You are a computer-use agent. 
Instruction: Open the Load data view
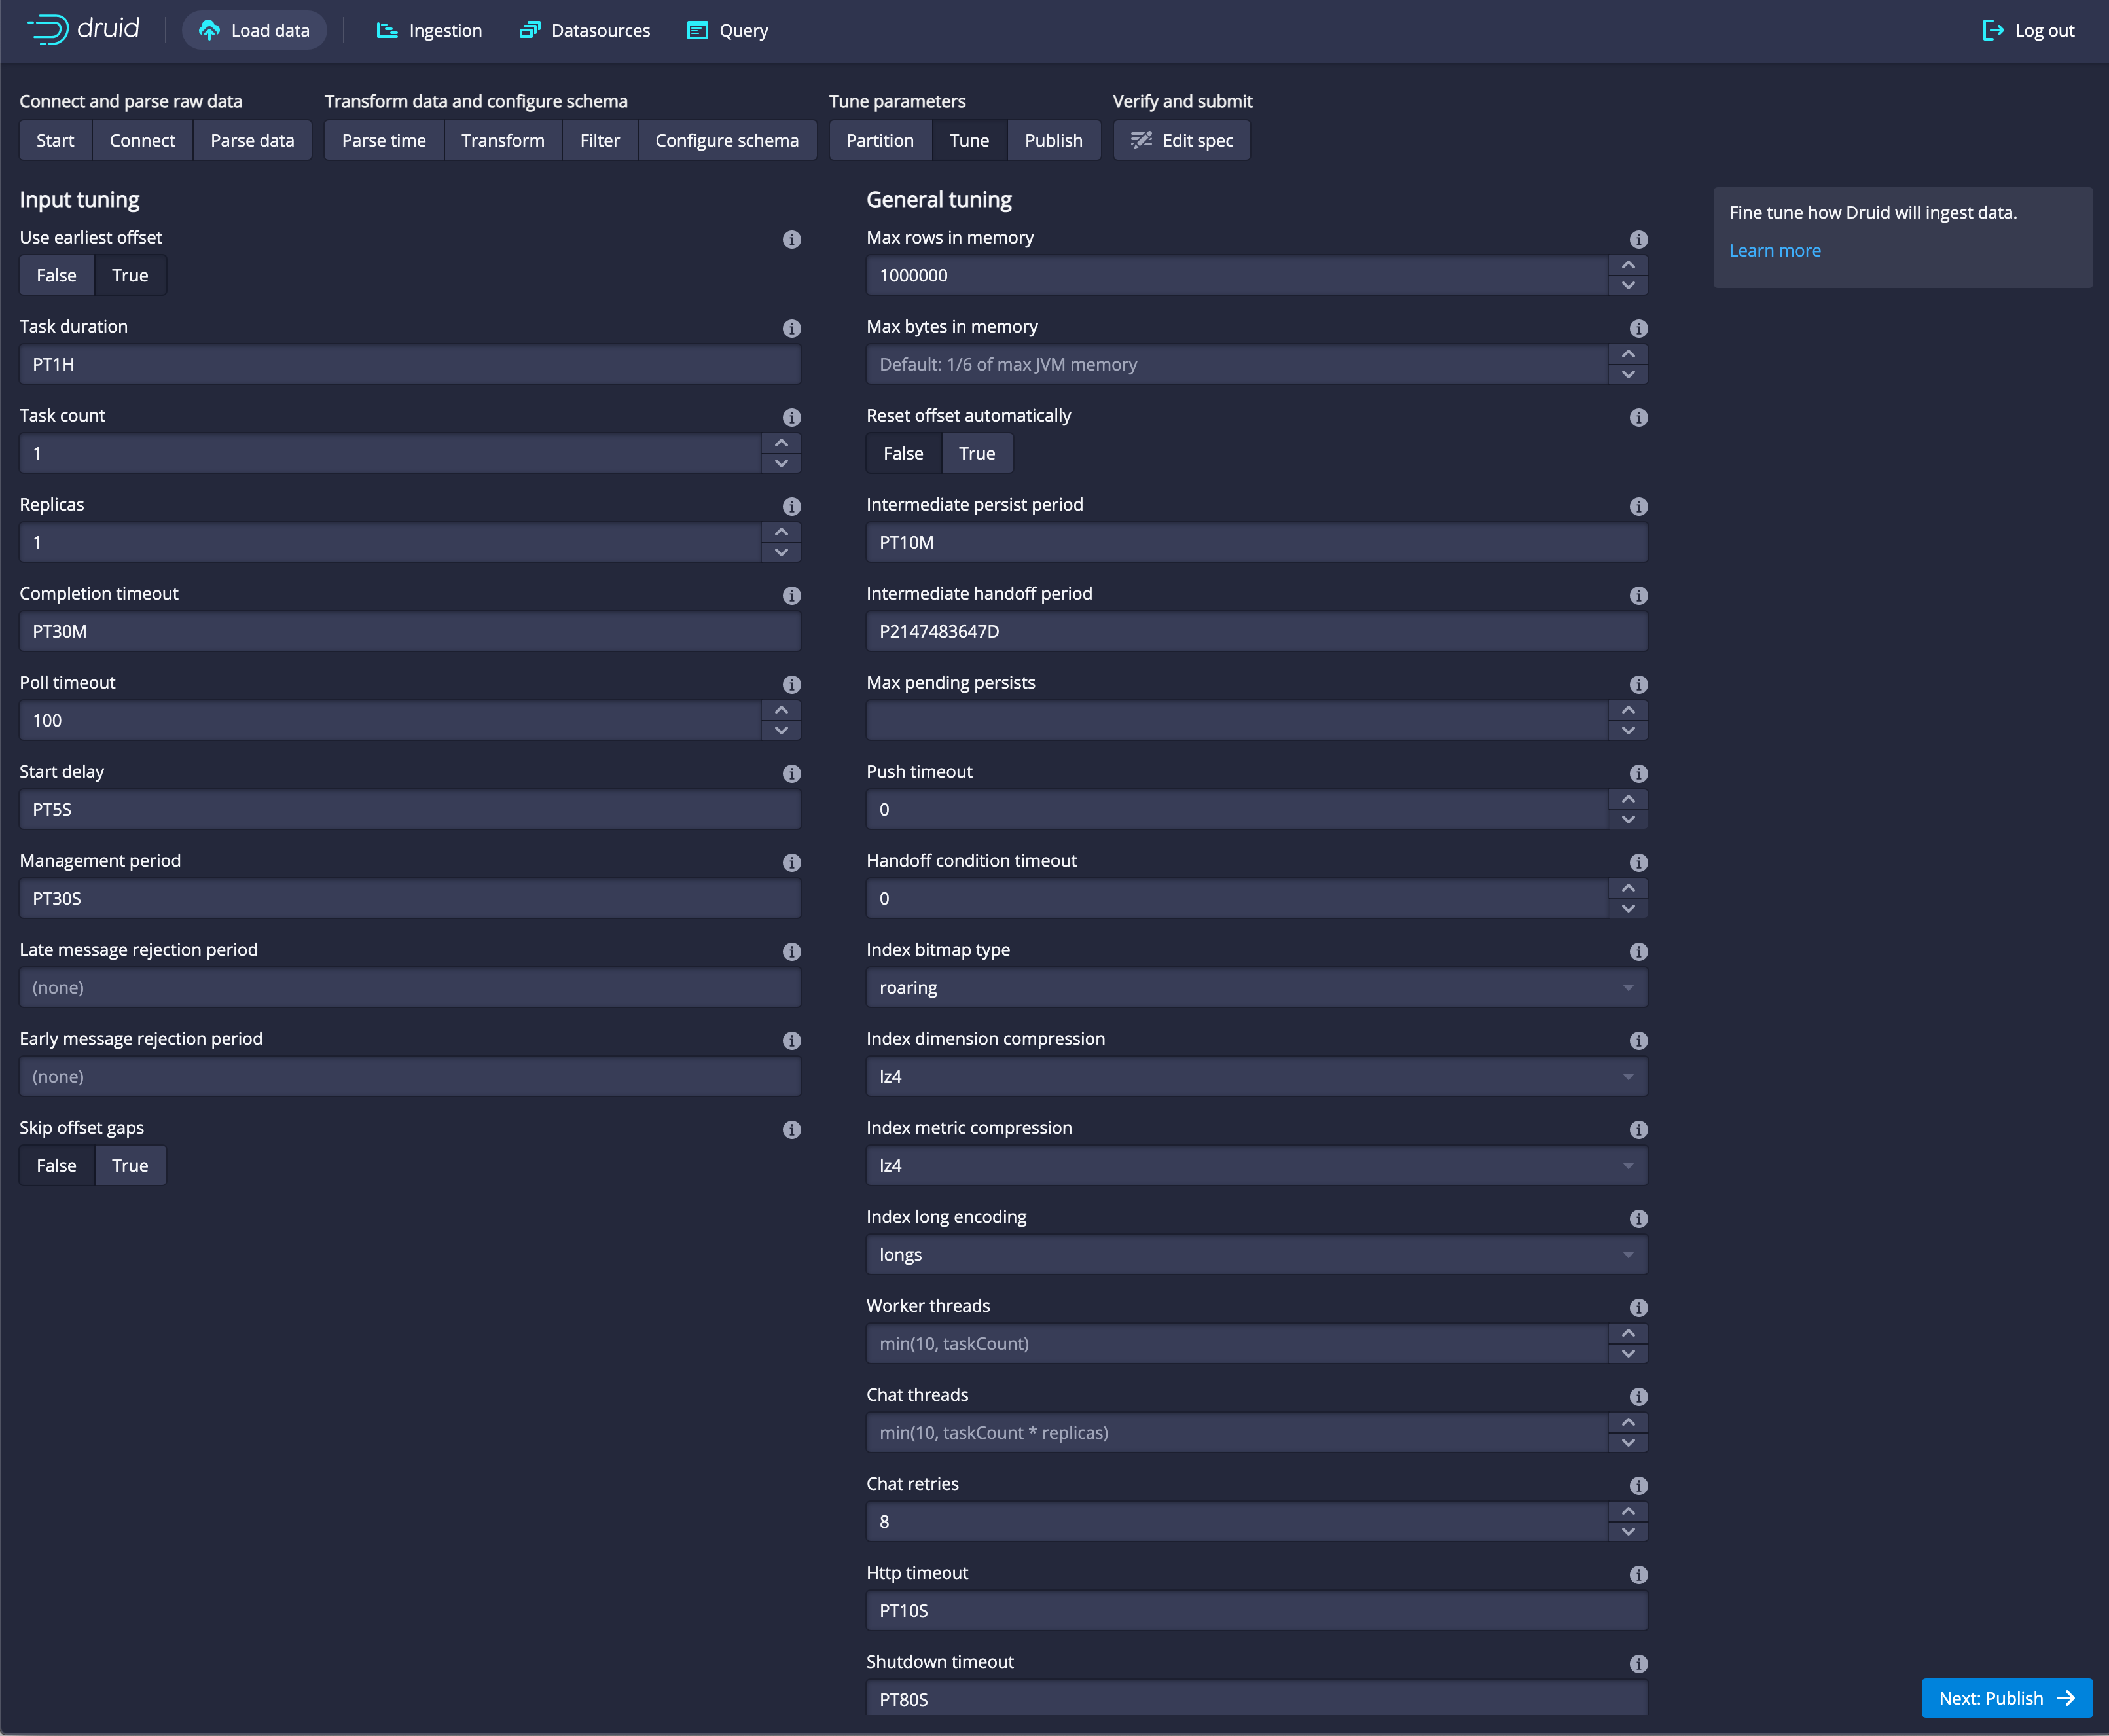254,30
